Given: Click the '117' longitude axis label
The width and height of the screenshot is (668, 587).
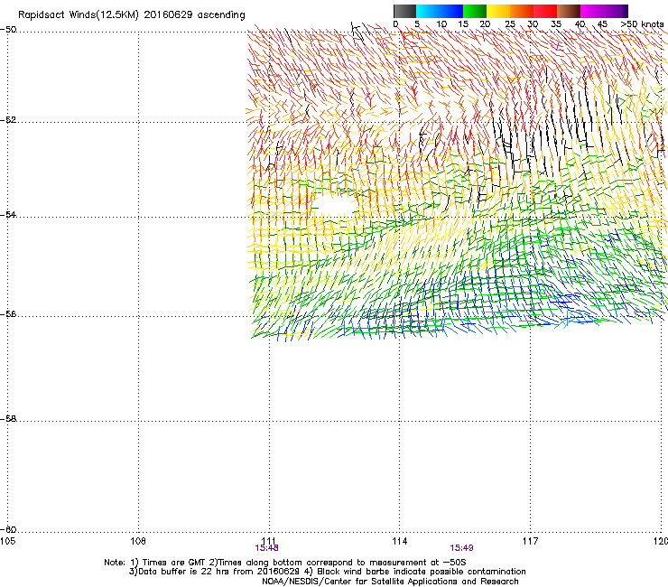Looking at the screenshot, I should click(530, 541).
